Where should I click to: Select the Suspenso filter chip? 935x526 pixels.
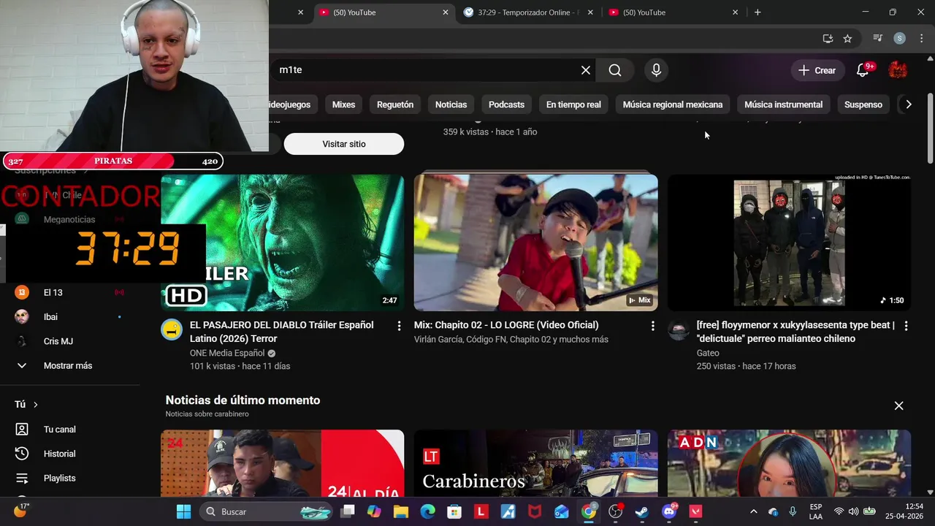point(863,104)
